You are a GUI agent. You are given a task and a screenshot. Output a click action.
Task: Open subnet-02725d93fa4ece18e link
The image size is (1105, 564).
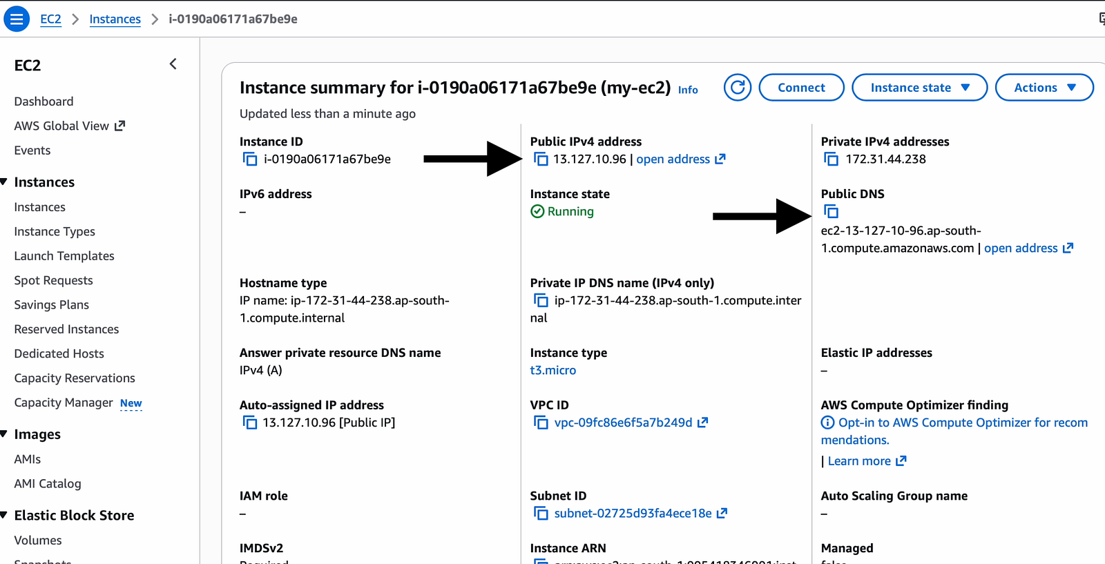(633, 514)
